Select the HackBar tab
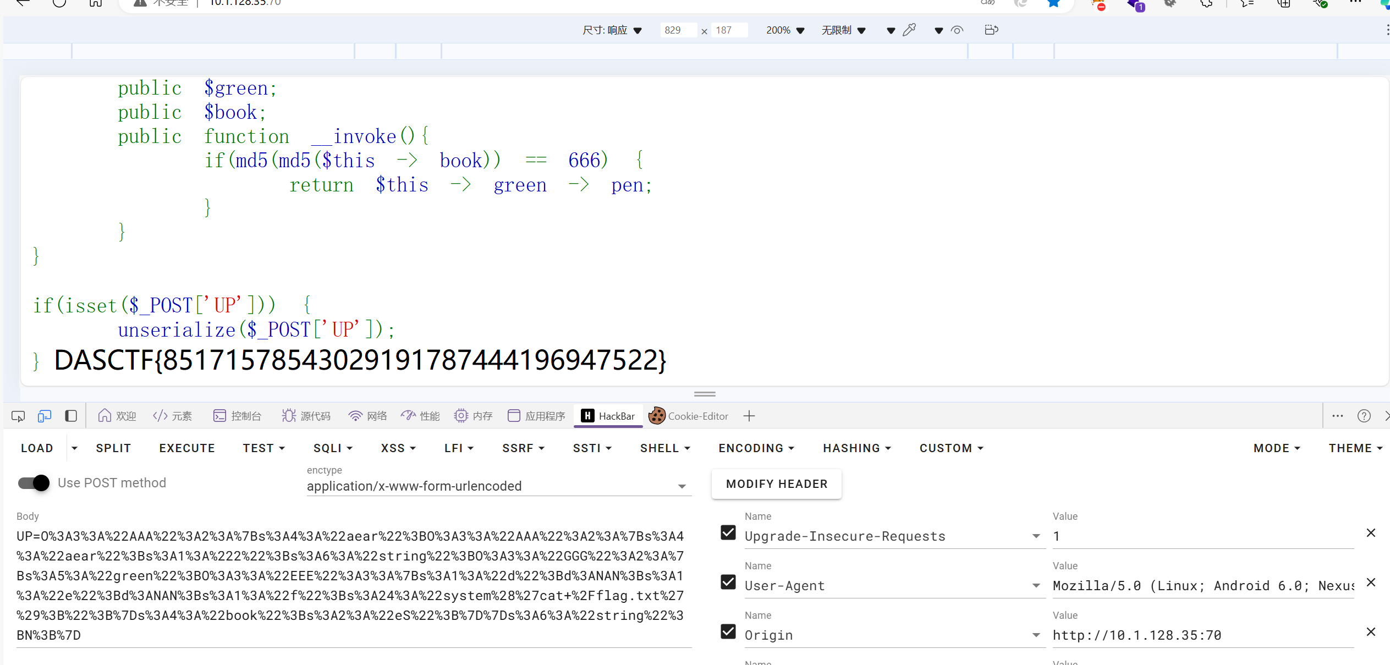The height and width of the screenshot is (665, 1390). pyautogui.click(x=608, y=416)
